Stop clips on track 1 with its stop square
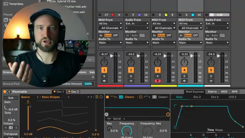The width and height of the screenshot is (245, 138). point(100,15)
